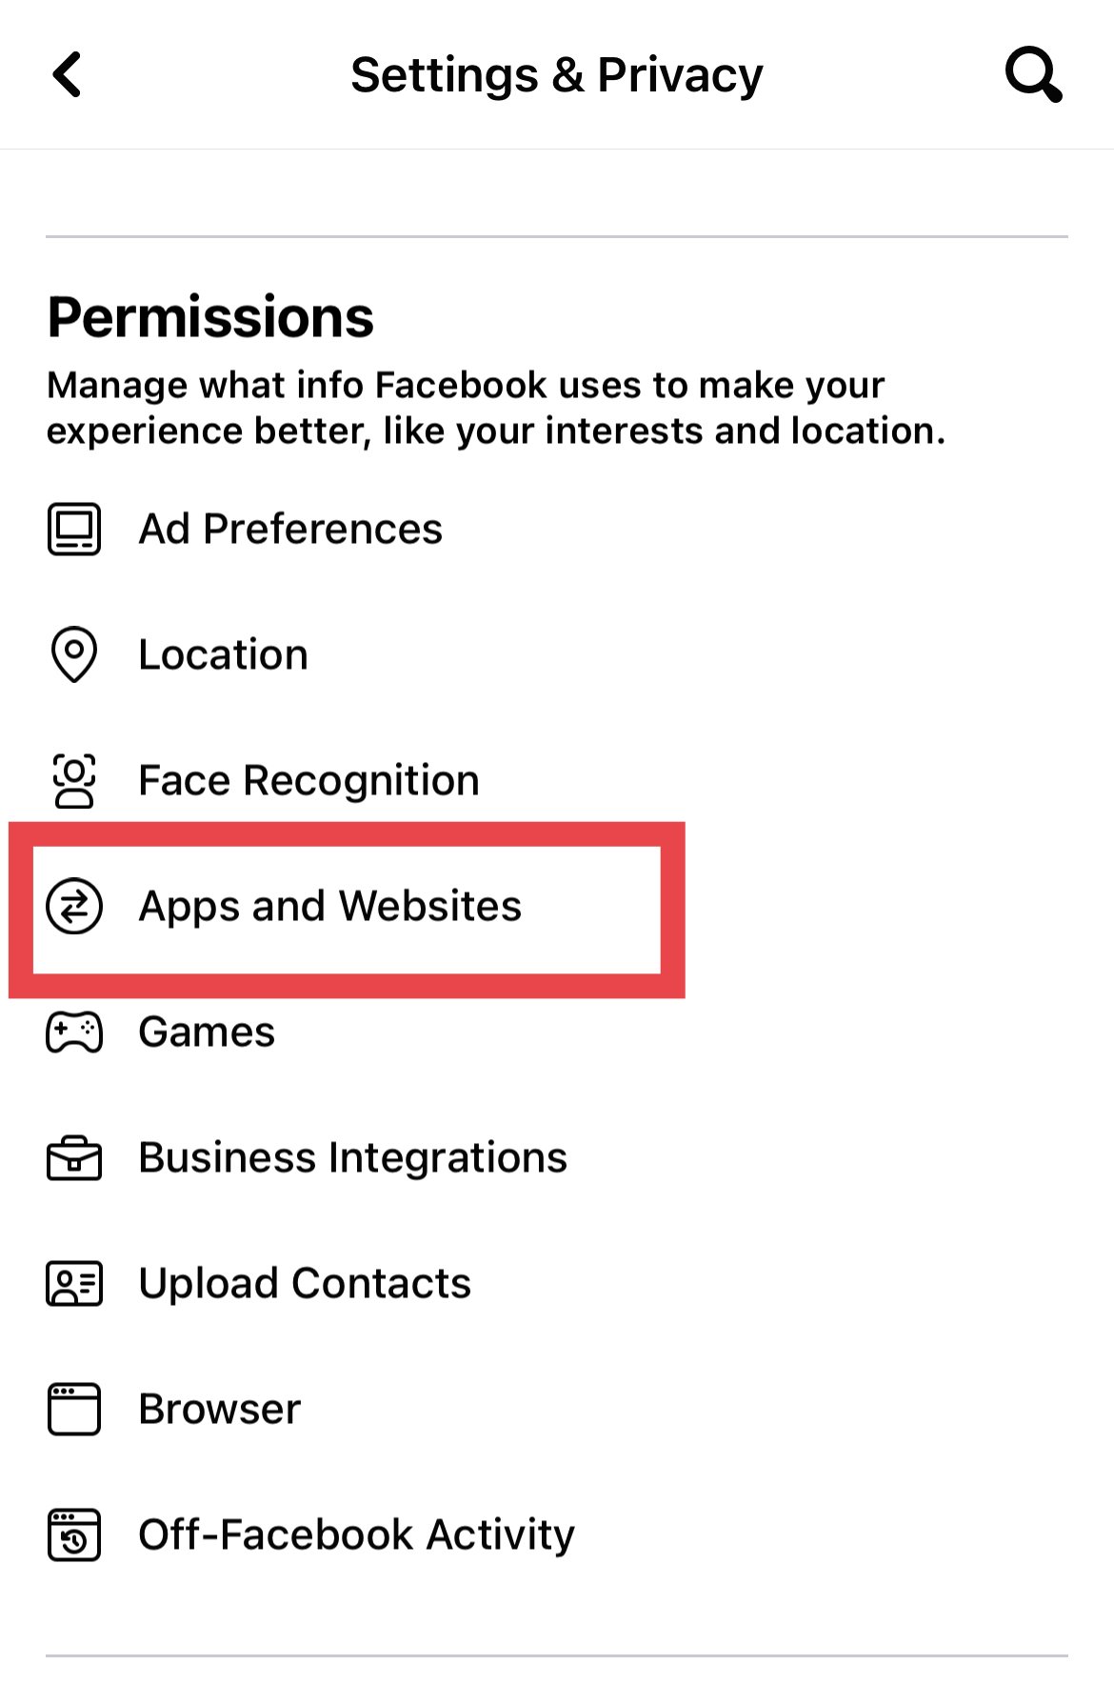Viewport: 1114px width, 1684px height.
Task: Select the Off-Facebook Activity clock icon
Action: coord(73,1534)
